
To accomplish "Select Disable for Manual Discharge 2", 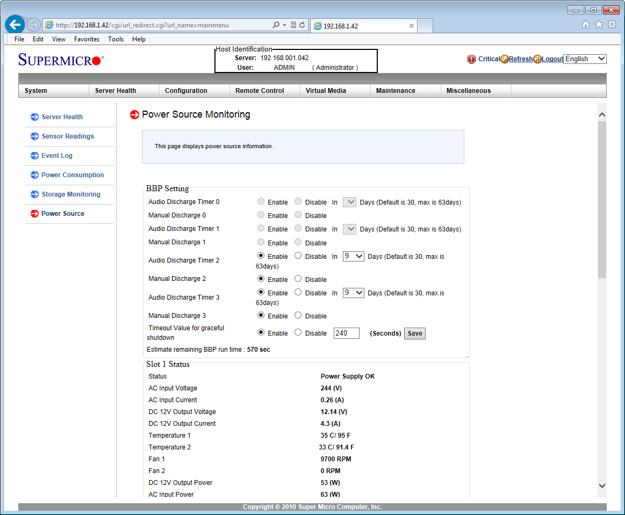I will pos(298,279).
